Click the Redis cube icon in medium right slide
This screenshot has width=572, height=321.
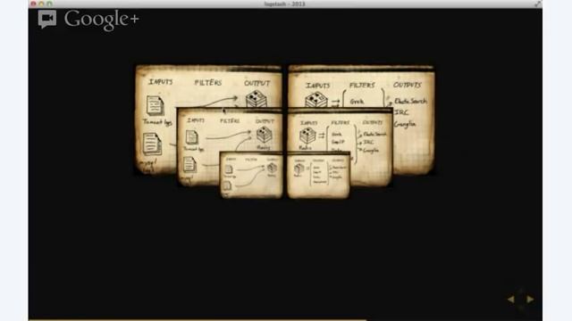click(x=307, y=136)
